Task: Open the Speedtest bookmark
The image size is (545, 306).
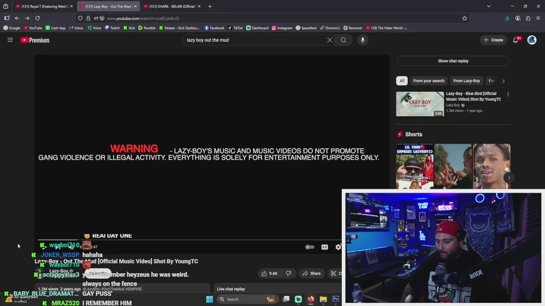Action: 306,28
